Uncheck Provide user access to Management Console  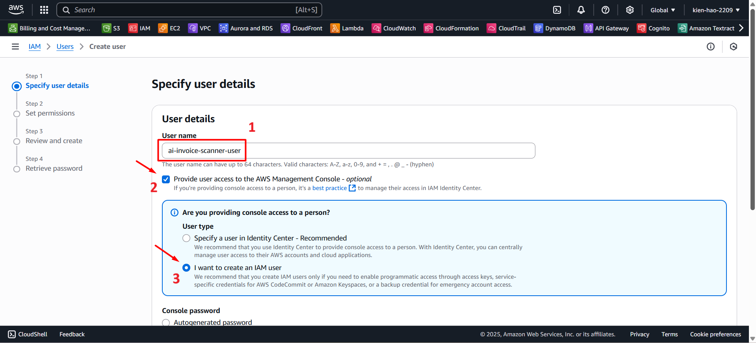coord(166,179)
